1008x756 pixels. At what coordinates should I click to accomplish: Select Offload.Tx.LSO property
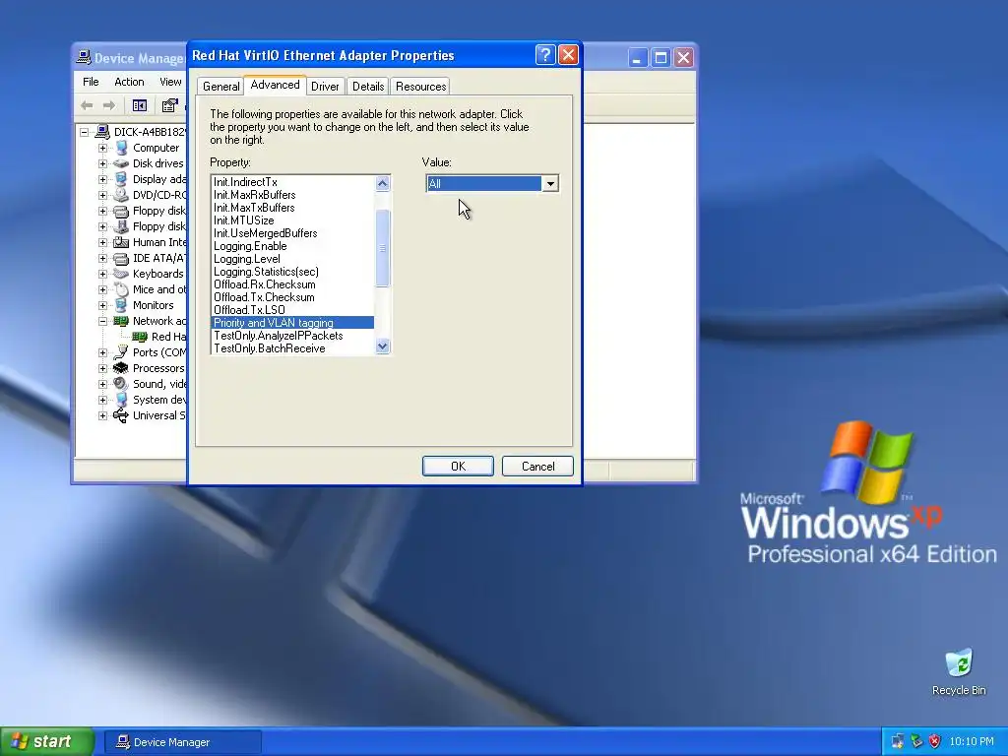[292, 310]
